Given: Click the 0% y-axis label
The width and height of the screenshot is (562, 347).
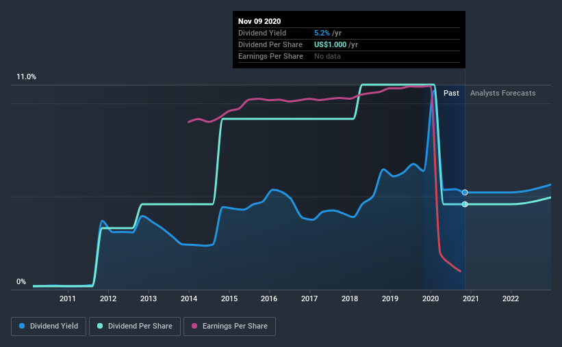Looking at the screenshot, I should (x=21, y=281).
